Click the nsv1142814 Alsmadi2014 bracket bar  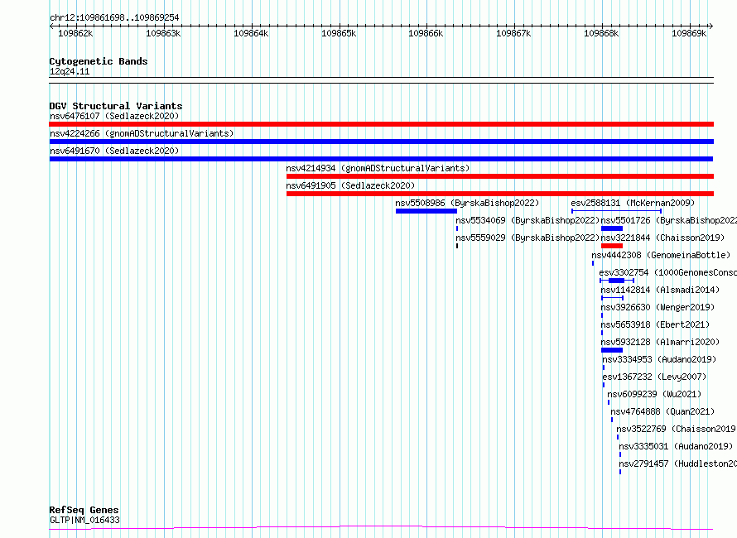tap(613, 298)
